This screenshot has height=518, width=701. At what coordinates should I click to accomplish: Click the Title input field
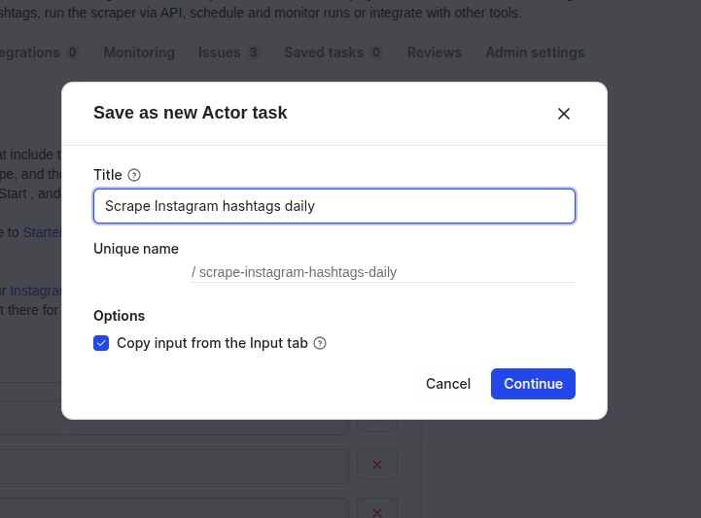[x=333, y=206]
